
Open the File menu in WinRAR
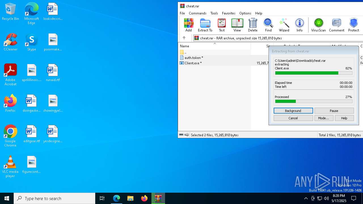click(182, 13)
